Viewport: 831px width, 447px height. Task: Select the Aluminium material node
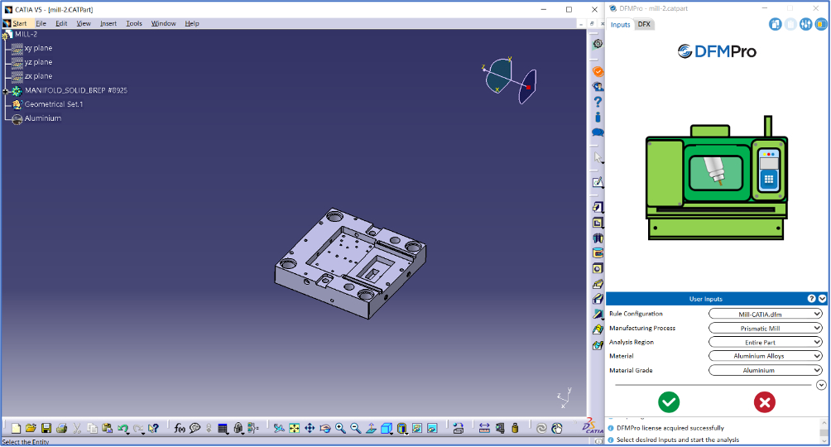42,118
